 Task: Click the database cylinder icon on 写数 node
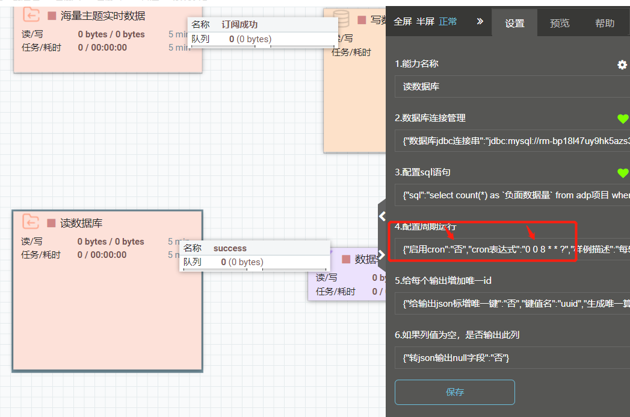[341, 20]
